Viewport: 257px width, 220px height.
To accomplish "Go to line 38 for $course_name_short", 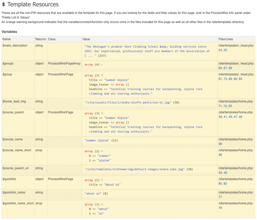I will coord(220,155).
